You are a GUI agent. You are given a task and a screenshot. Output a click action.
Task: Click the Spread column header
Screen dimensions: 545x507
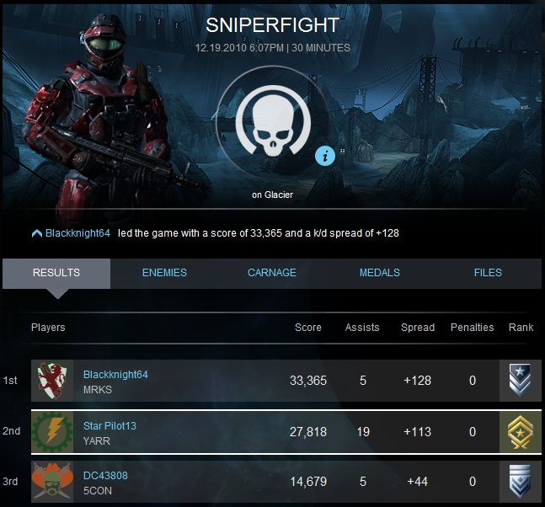418,328
